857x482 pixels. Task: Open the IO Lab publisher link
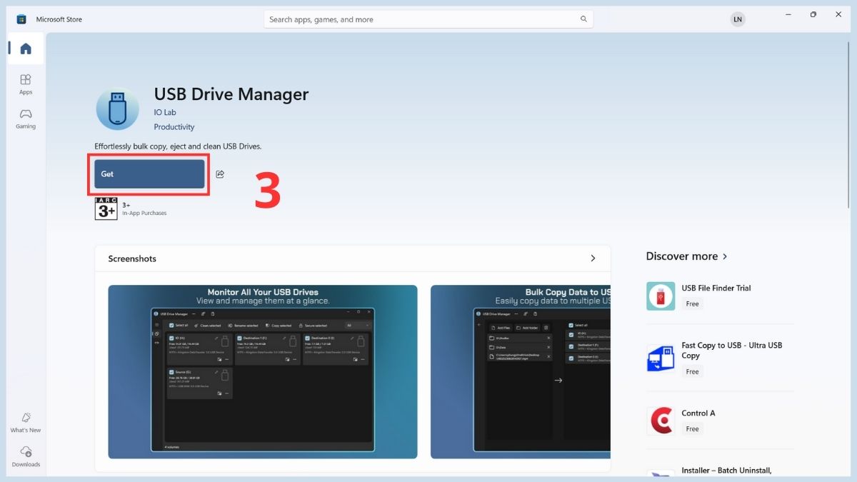165,112
